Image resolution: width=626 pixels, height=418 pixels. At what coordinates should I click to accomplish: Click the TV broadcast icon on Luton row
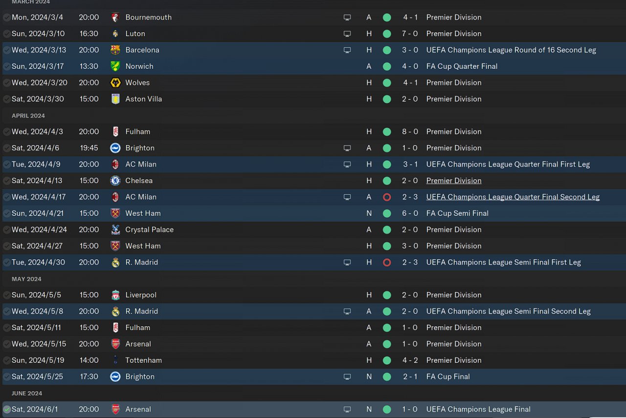point(347,34)
